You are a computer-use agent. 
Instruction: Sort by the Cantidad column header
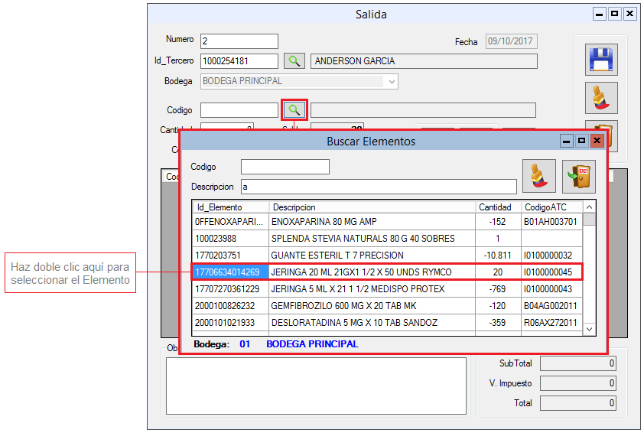coord(497,207)
